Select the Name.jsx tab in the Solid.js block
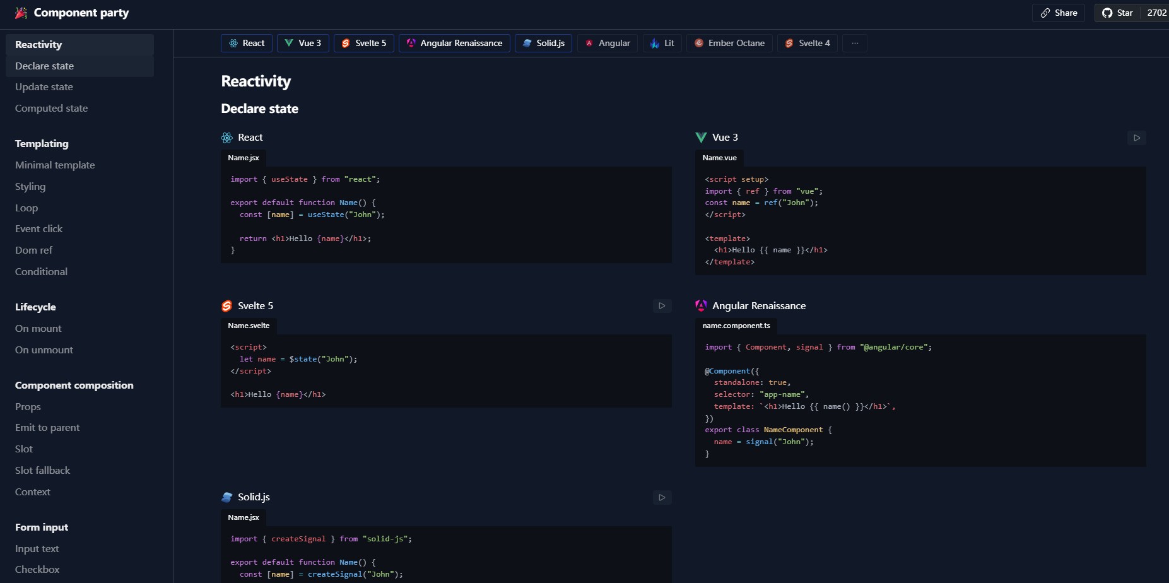The width and height of the screenshot is (1169, 583). coord(244,517)
